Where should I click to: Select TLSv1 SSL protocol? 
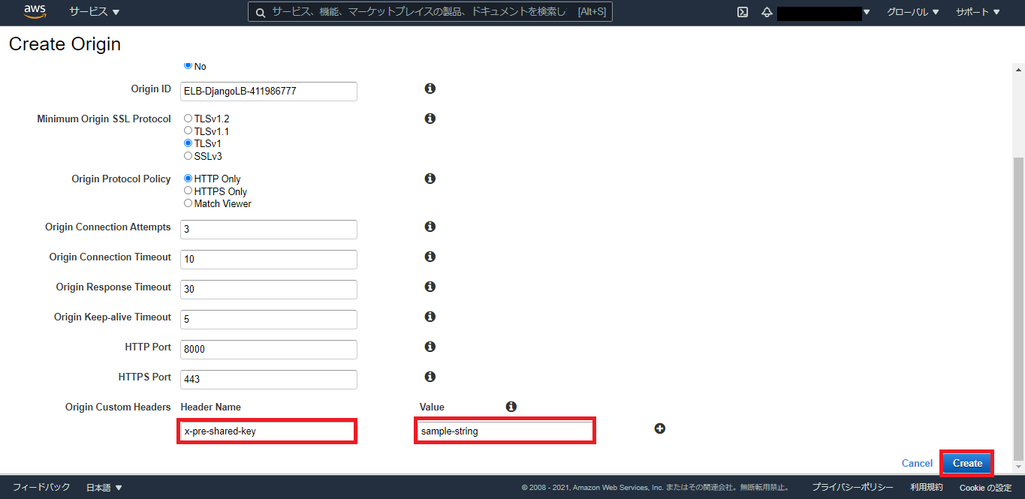pyautogui.click(x=188, y=143)
